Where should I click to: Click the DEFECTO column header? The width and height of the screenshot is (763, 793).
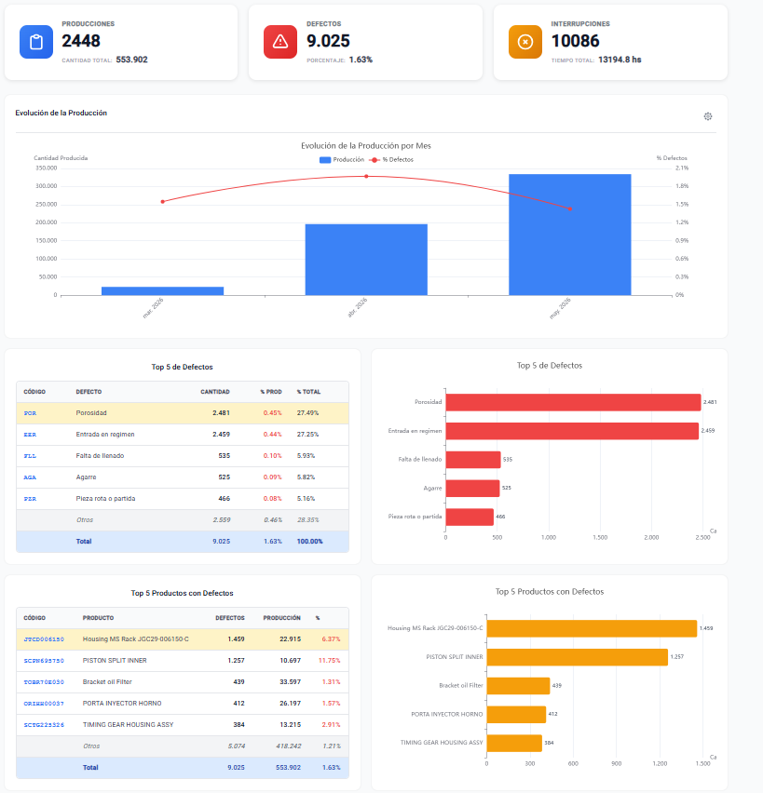(x=89, y=392)
